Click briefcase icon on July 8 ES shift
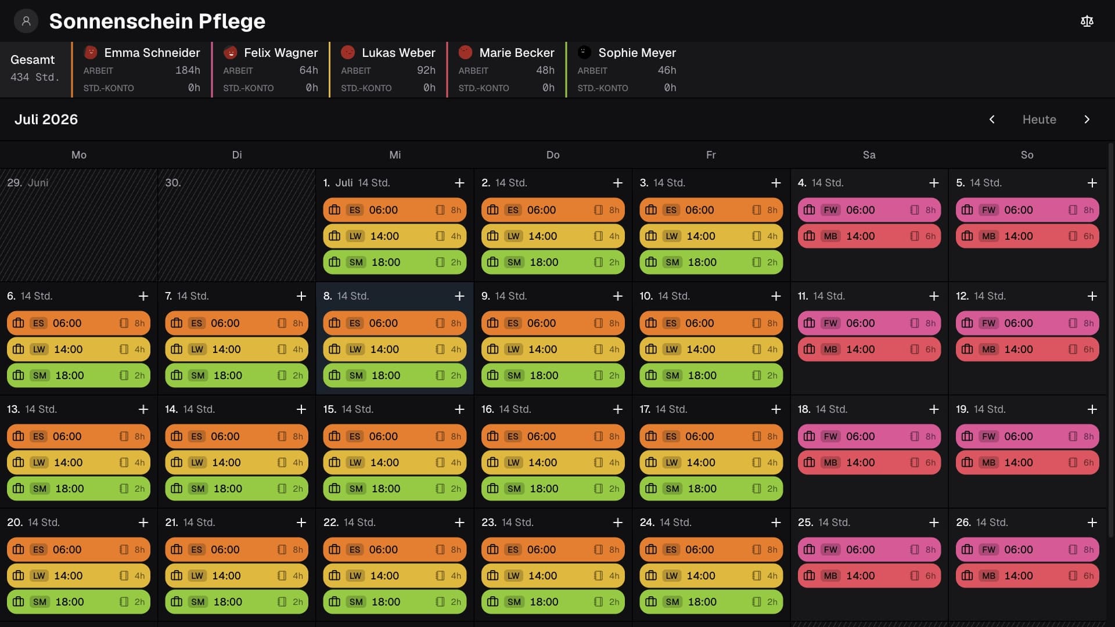1115x627 pixels. point(334,323)
